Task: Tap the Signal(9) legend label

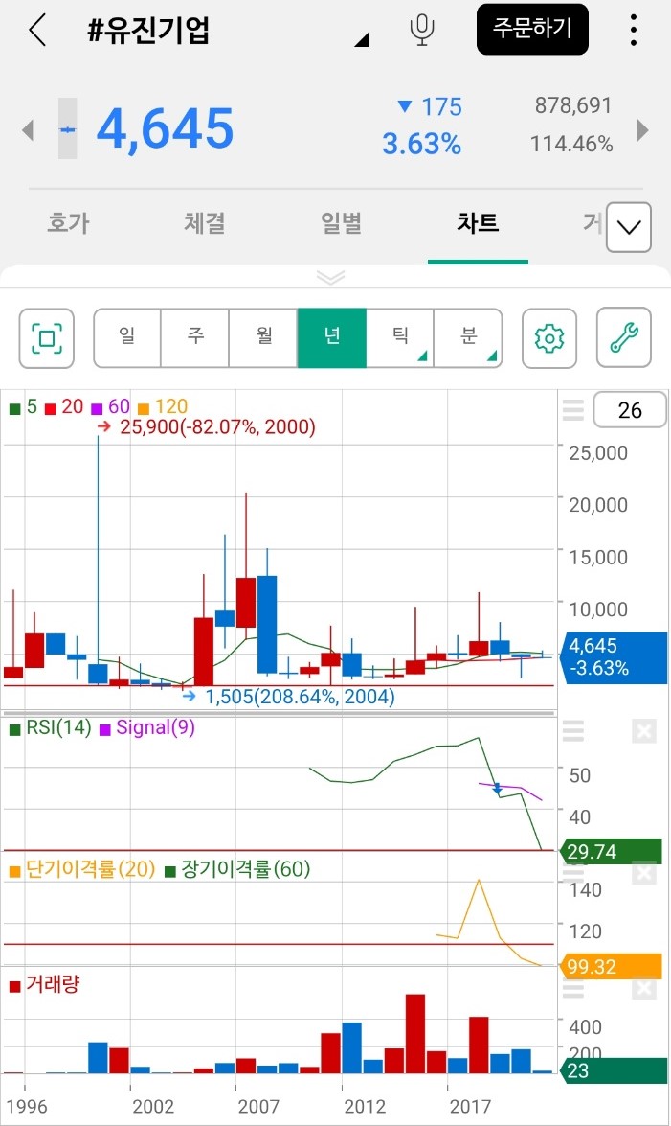Action: coord(147,728)
